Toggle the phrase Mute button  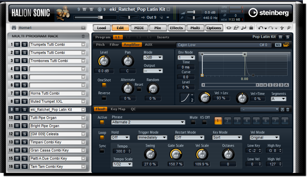click(193, 122)
